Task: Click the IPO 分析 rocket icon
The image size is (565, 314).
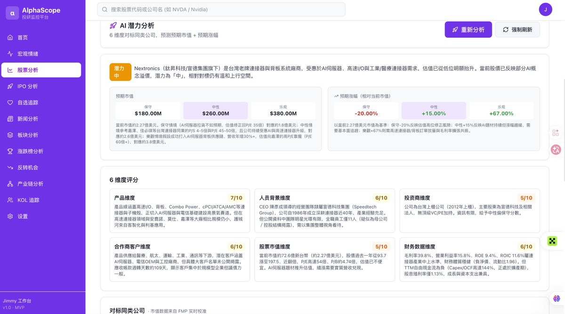Action: (10, 86)
